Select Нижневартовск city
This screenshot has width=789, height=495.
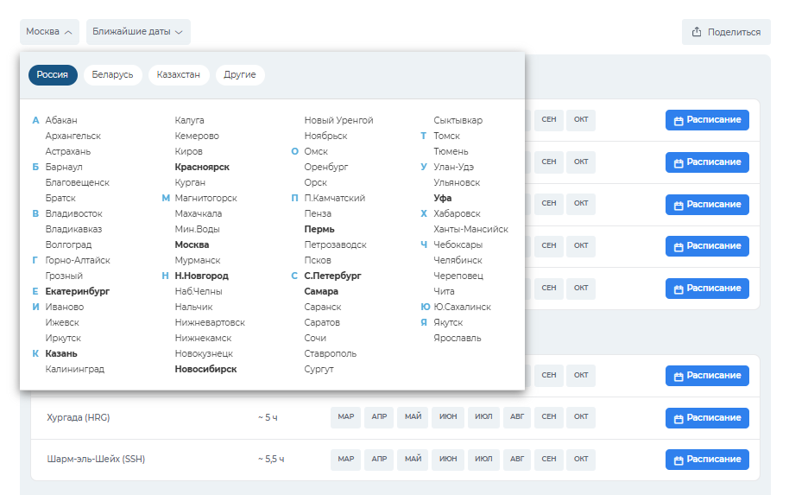(x=210, y=322)
